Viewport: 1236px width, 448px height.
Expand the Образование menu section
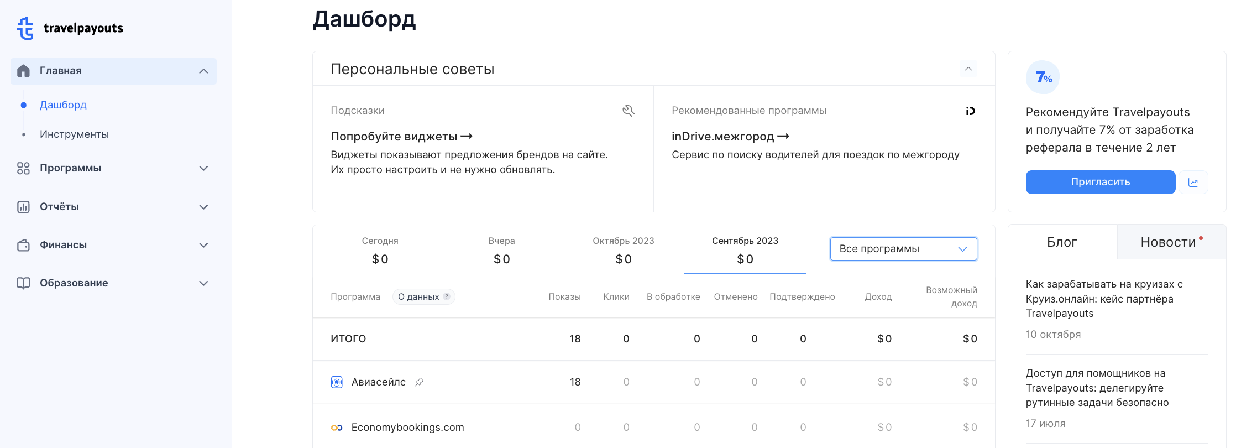click(x=203, y=283)
